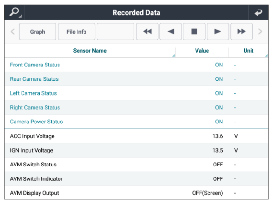Open File Info
The image size is (273, 204).
click(x=77, y=32)
